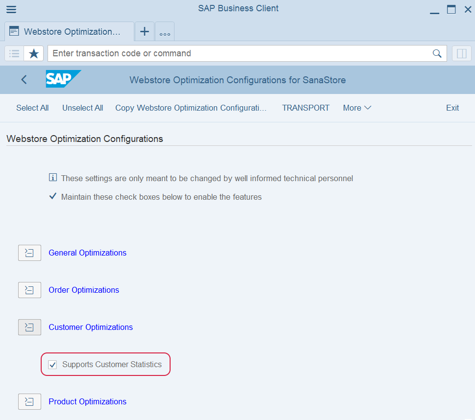Screen dimensions: 475x420
Task: Expand the Order Optimizations section
Action: [x=29, y=290]
